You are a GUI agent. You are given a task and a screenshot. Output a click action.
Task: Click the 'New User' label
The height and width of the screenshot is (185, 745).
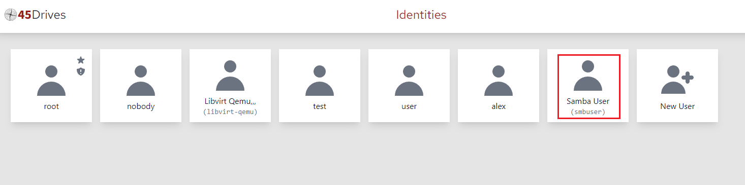tap(677, 106)
